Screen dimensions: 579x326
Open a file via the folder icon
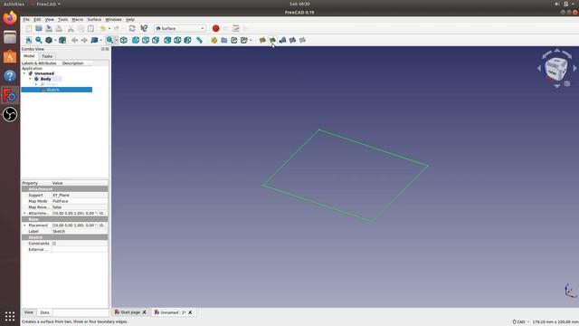39,28
